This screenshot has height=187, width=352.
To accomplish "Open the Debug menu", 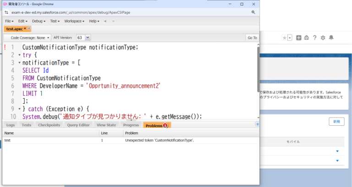I will [38, 21].
